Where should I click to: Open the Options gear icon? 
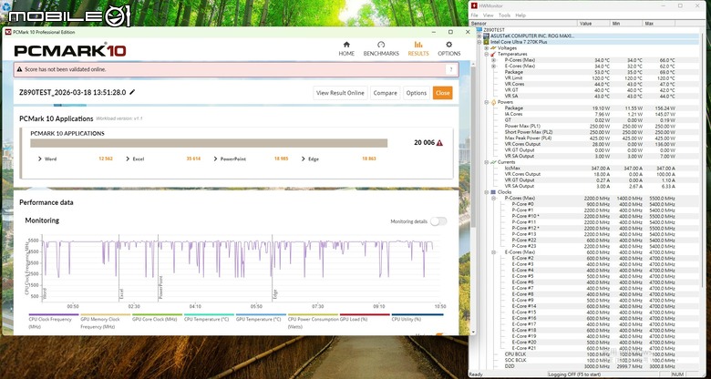click(x=448, y=45)
